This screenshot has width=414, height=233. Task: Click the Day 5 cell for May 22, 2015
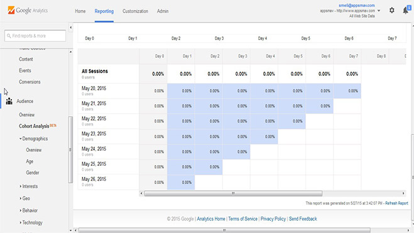point(291,121)
